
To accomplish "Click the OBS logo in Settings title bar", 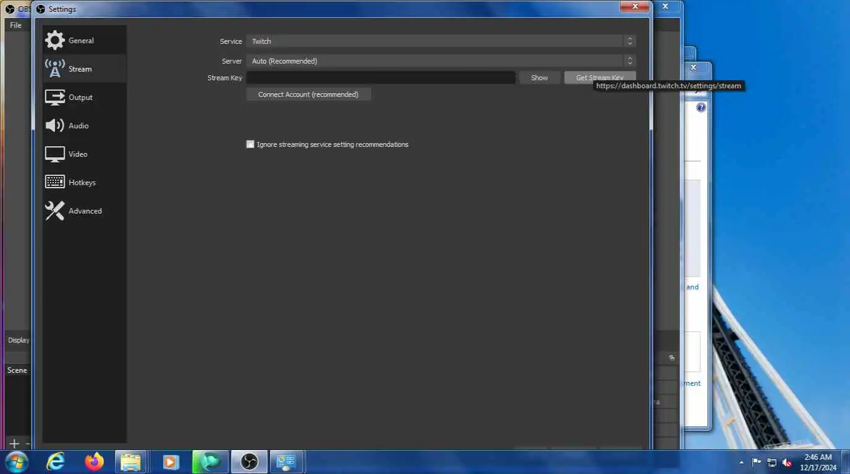I will (41, 9).
